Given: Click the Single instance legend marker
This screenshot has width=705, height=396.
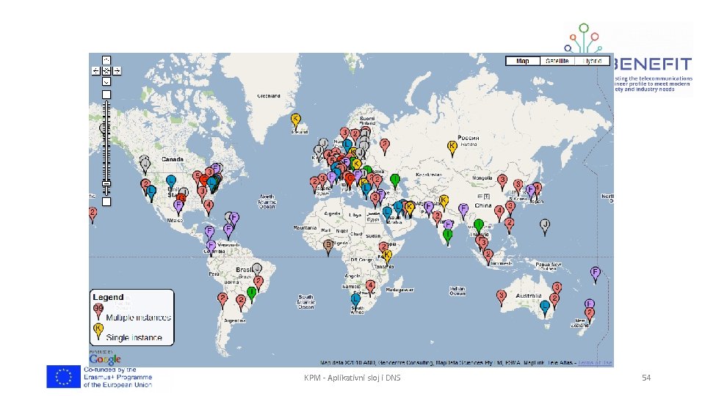Looking at the screenshot, I should tap(98, 331).
